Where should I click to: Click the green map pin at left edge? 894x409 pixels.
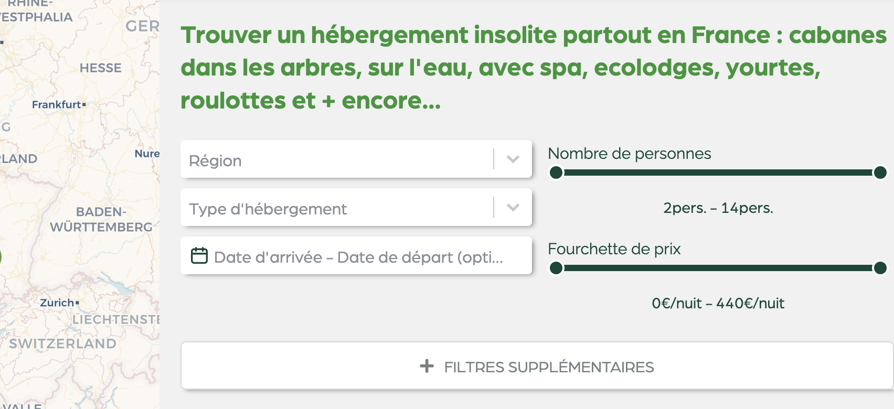point(1,257)
